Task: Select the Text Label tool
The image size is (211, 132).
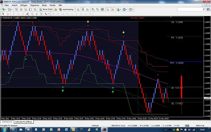Action: click(x=41, y=14)
